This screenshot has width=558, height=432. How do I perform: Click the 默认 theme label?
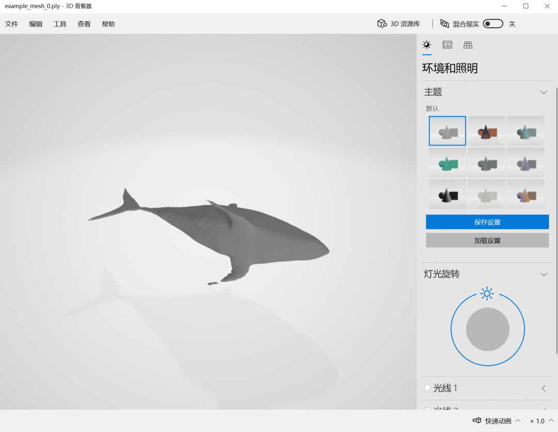tap(432, 108)
